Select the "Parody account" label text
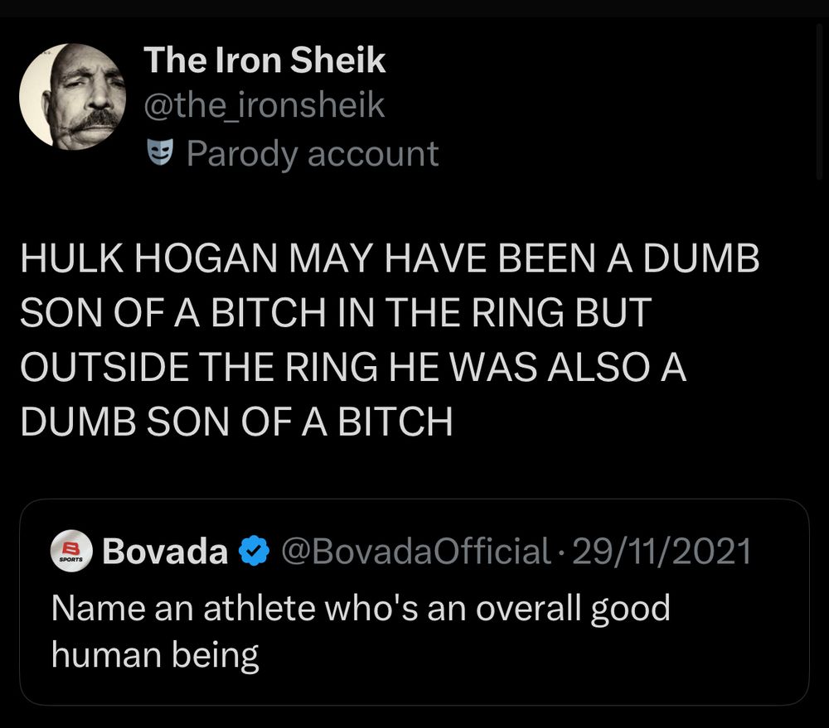The width and height of the screenshot is (829, 728). point(312,153)
